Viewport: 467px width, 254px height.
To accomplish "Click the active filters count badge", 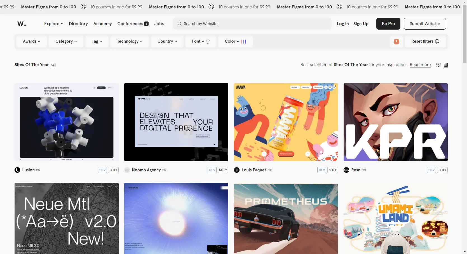I will coord(396,42).
